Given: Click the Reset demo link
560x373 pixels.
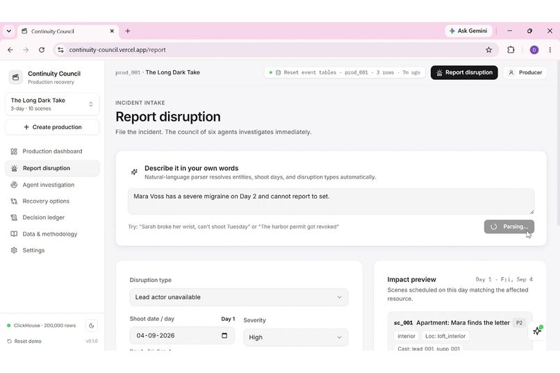Looking at the screenshot, I should coord(24,341).
